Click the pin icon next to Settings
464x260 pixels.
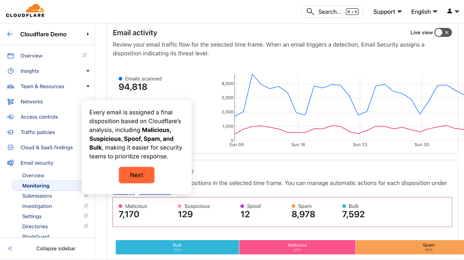[x=86, y=216]
